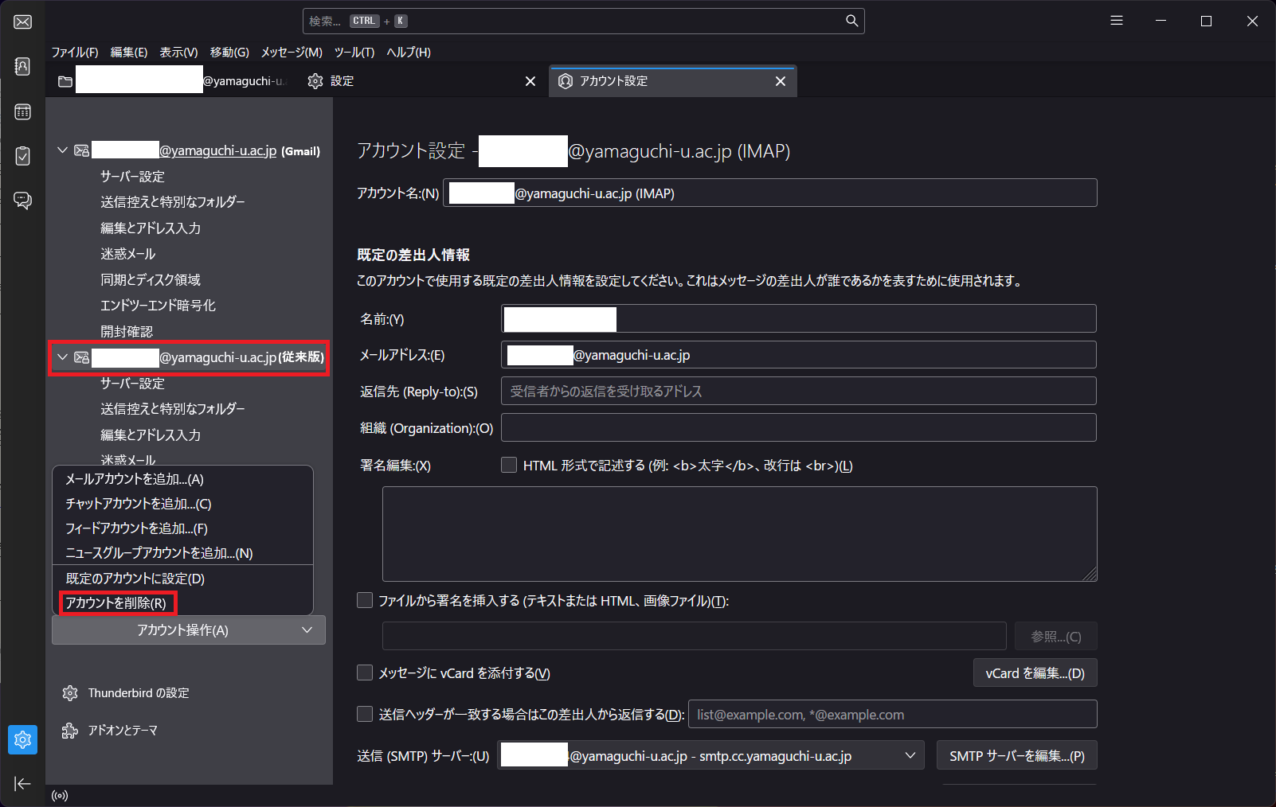1276x807 pixels.
Task: Enable ファイルから署名を挿入する checkbox
Action: (365, 600)
